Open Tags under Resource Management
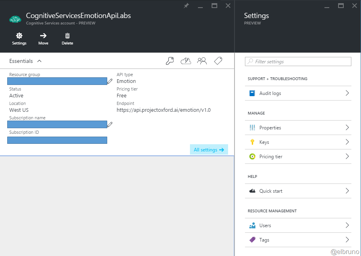 pyautogui.click(x=264, y=240)
